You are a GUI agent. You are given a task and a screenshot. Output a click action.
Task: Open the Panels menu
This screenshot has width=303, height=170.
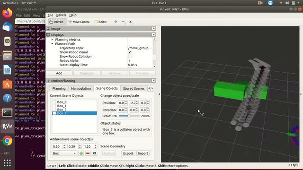61,15
